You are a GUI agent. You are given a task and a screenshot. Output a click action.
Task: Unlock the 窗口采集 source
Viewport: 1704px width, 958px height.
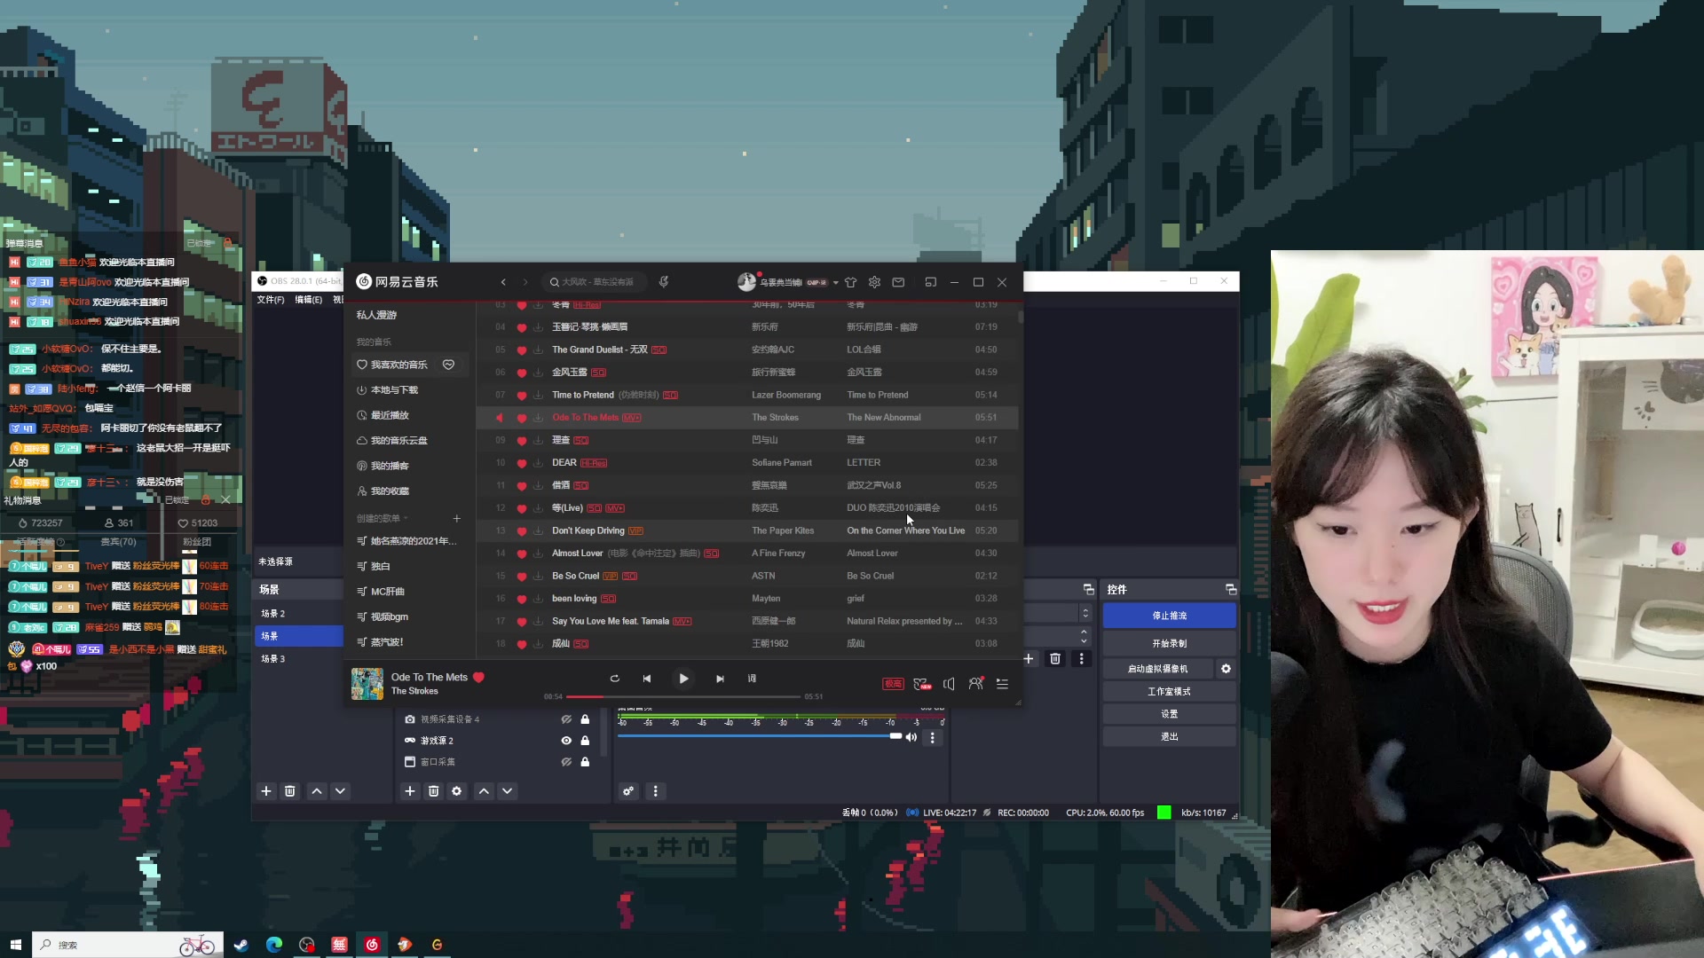(585, 762)
